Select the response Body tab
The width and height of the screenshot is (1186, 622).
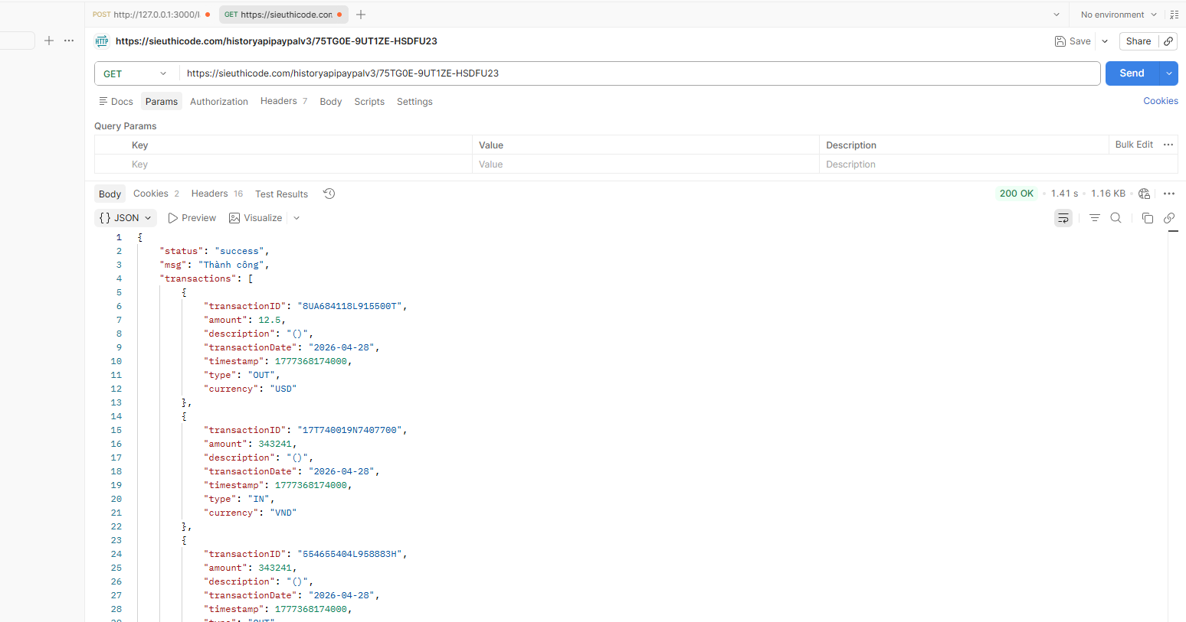point(110,194)
